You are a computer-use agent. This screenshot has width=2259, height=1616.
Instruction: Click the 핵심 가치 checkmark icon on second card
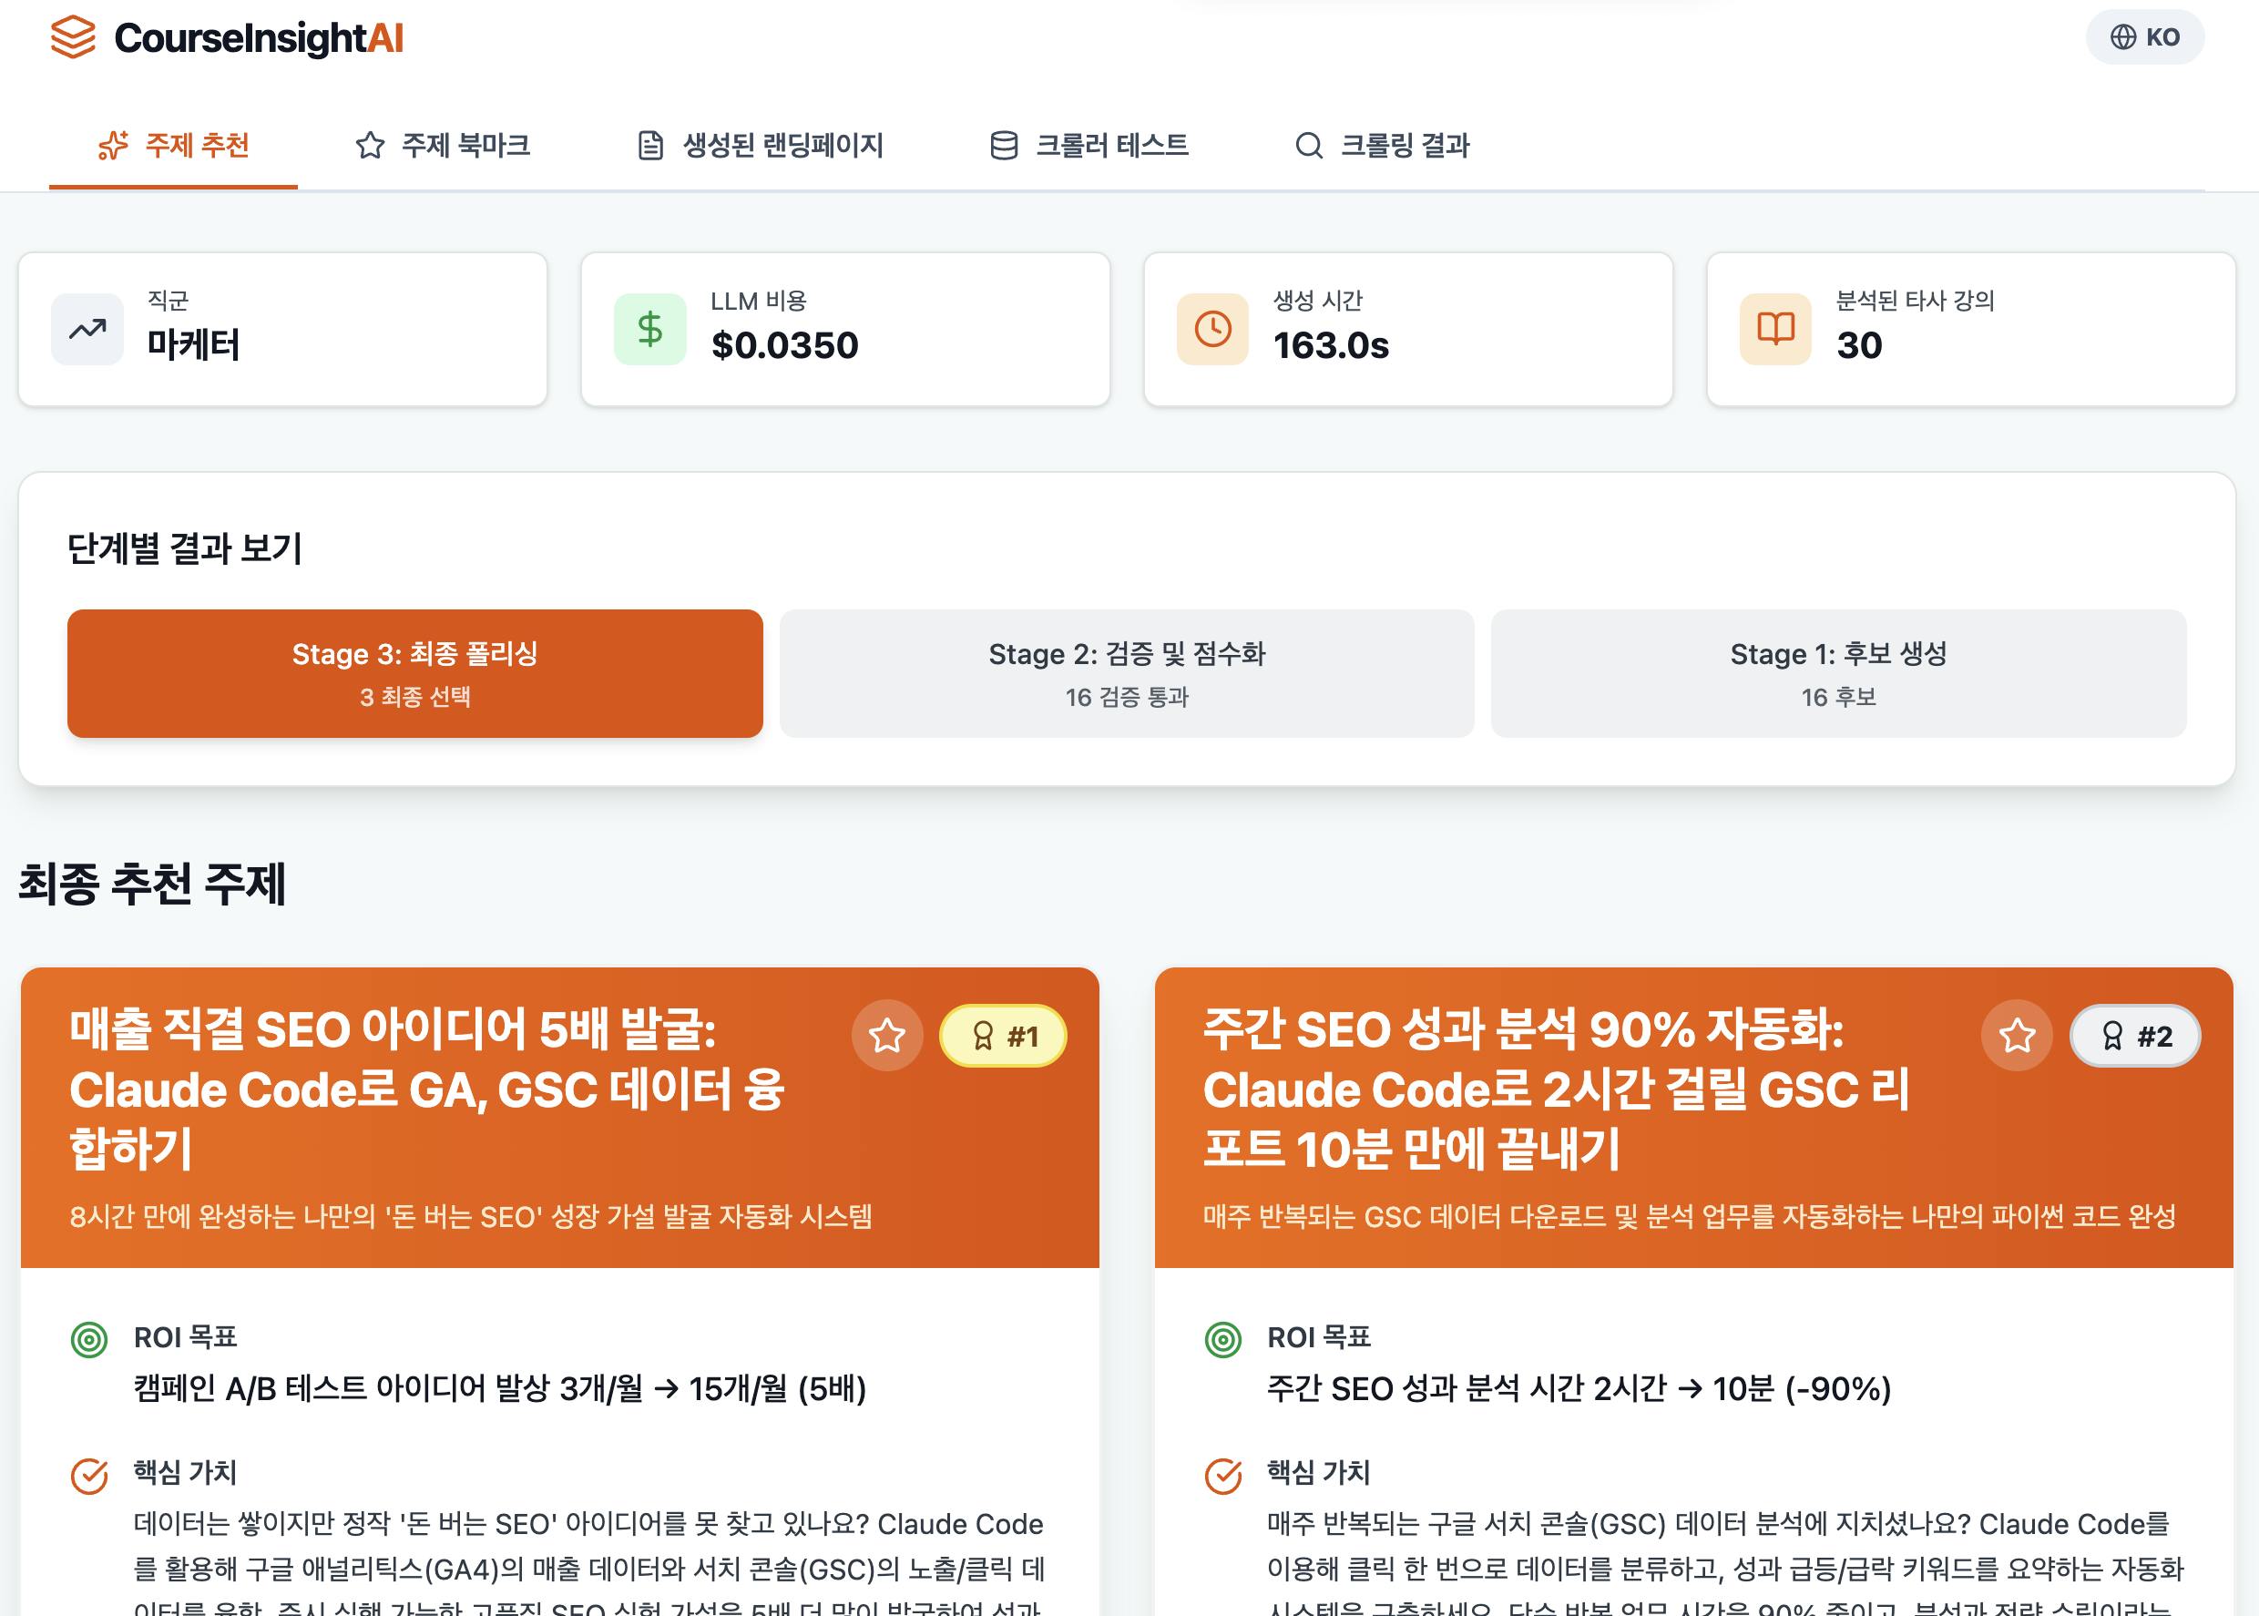pyautogui.click(x=1223, y=1476)
